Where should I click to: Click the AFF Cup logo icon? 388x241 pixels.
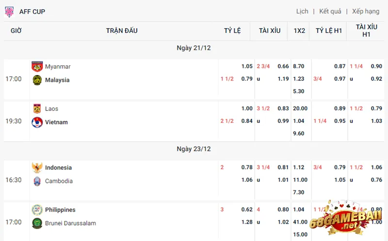(9, 11)
